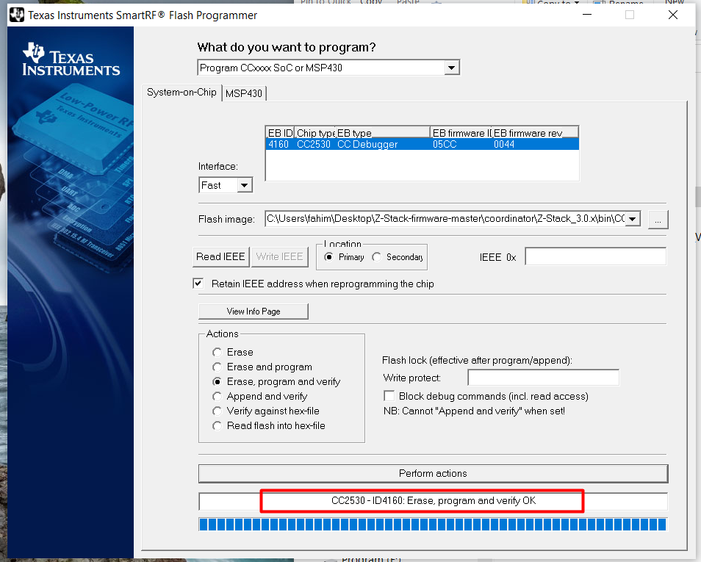Click the SmartRF Flash Programmer title bar icon
This screenshot has height=562, width=701.
coord(17,15)
